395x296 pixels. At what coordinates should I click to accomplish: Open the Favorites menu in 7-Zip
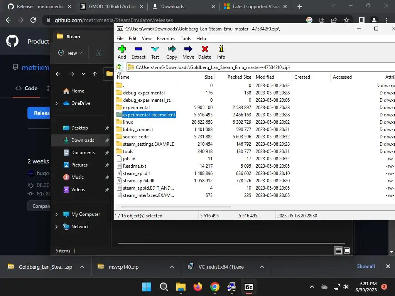click(166, 39)
